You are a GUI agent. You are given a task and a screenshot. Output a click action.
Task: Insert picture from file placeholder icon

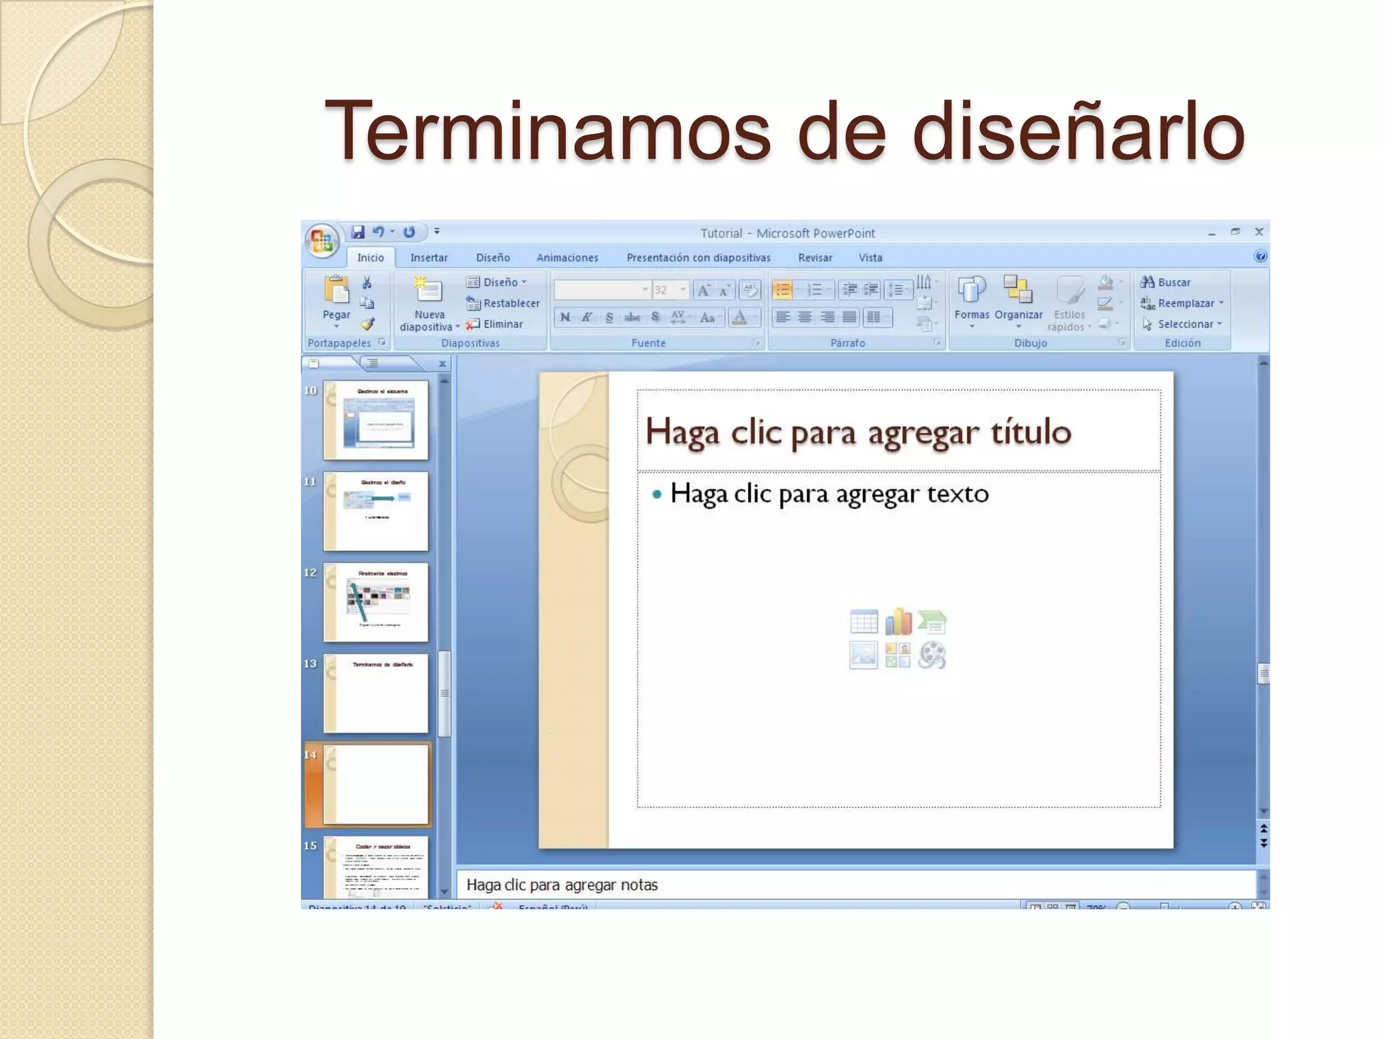click(x=864, y=655)
